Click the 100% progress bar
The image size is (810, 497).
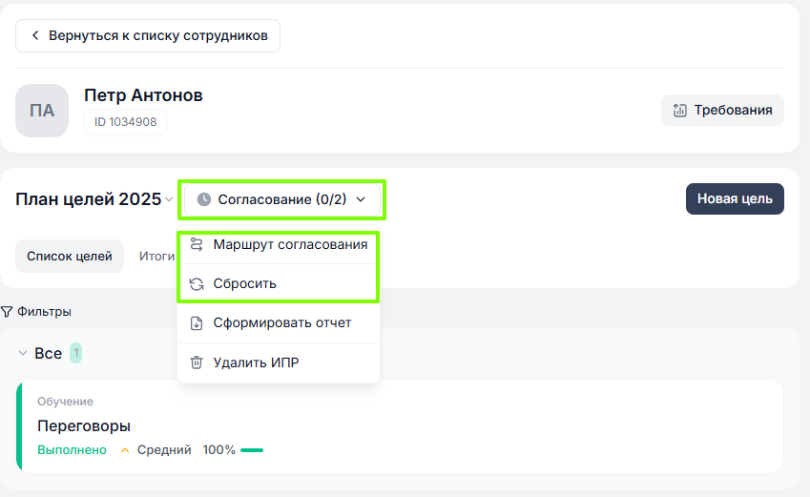coord(252,450)
